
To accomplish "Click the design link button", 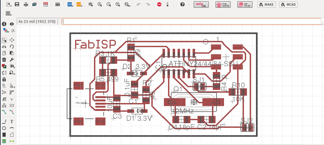I will click(201, 4).
